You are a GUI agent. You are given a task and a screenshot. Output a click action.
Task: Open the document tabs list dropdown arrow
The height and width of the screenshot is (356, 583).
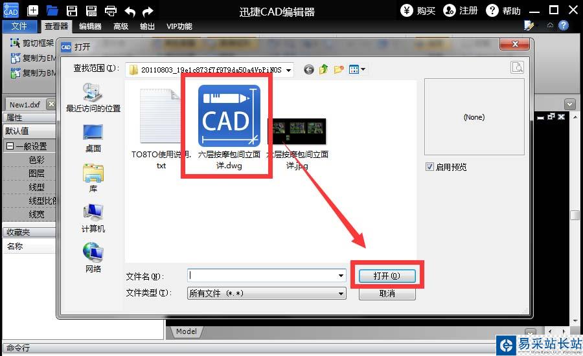[x=569, y=104]
